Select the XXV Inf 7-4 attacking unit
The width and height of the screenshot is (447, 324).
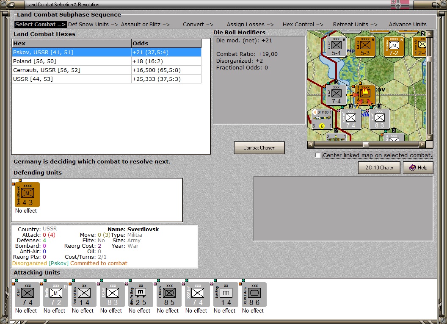coord(198,295)
